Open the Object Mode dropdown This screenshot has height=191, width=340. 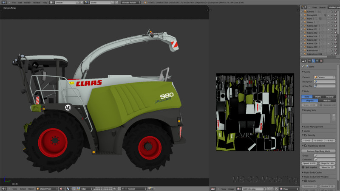pyautogui.click(x=47, y=189)
